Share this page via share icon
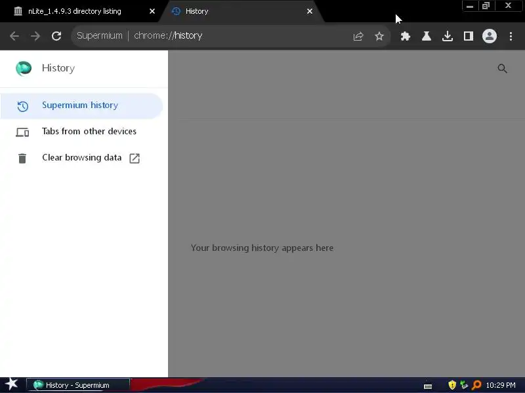The width and height of the screenshot is (525, 393). (x=358, y=36)
